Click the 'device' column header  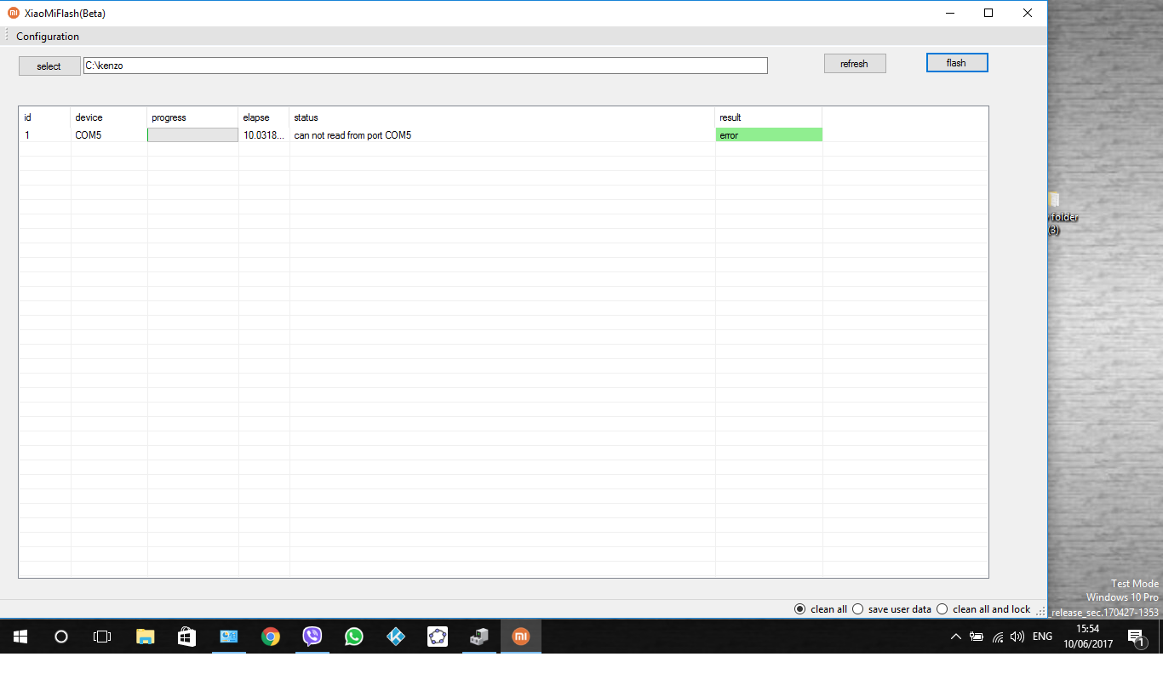click(109, 117)
